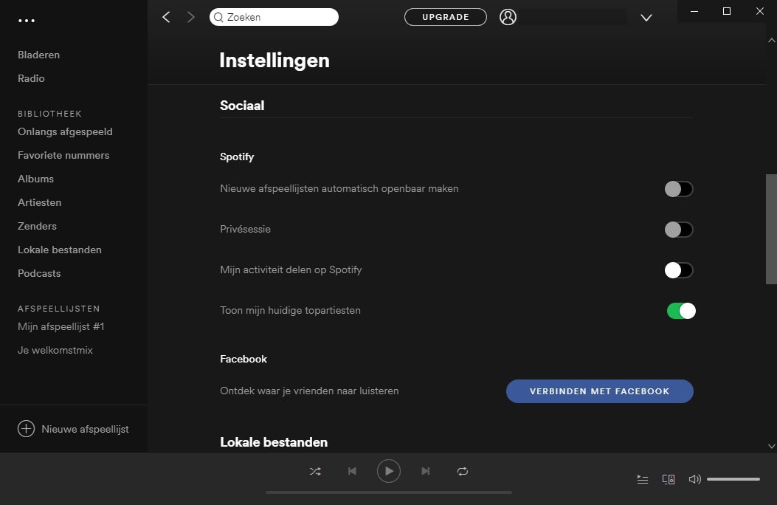Click VERBINDEN MET FACEBOOK
The width and height of the screenshot is (777, 505).
[x=599, y=391]
